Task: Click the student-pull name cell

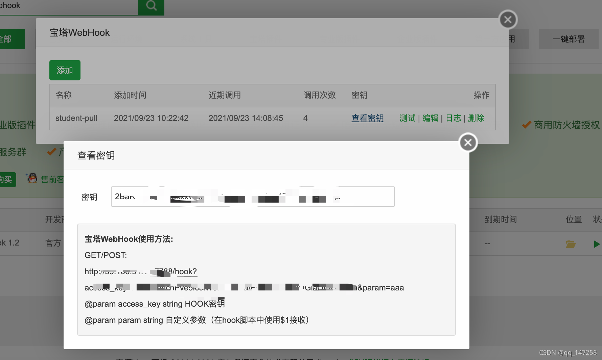Action: click(x=76, y=118)
